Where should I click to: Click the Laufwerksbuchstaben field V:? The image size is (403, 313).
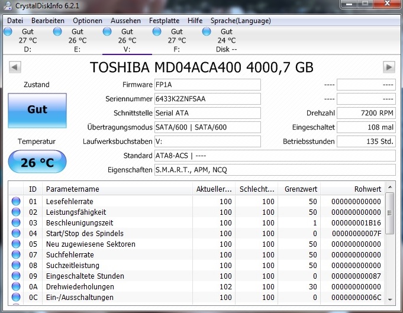coord(207,141)
